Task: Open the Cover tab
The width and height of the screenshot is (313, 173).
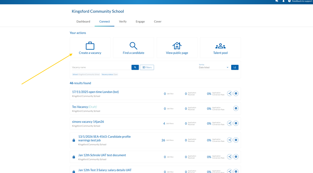Action: 158,21
